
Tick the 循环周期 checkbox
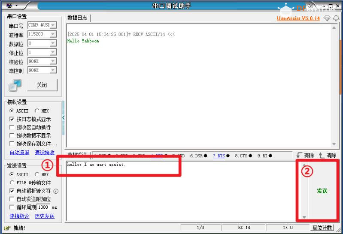coord(12,207)
